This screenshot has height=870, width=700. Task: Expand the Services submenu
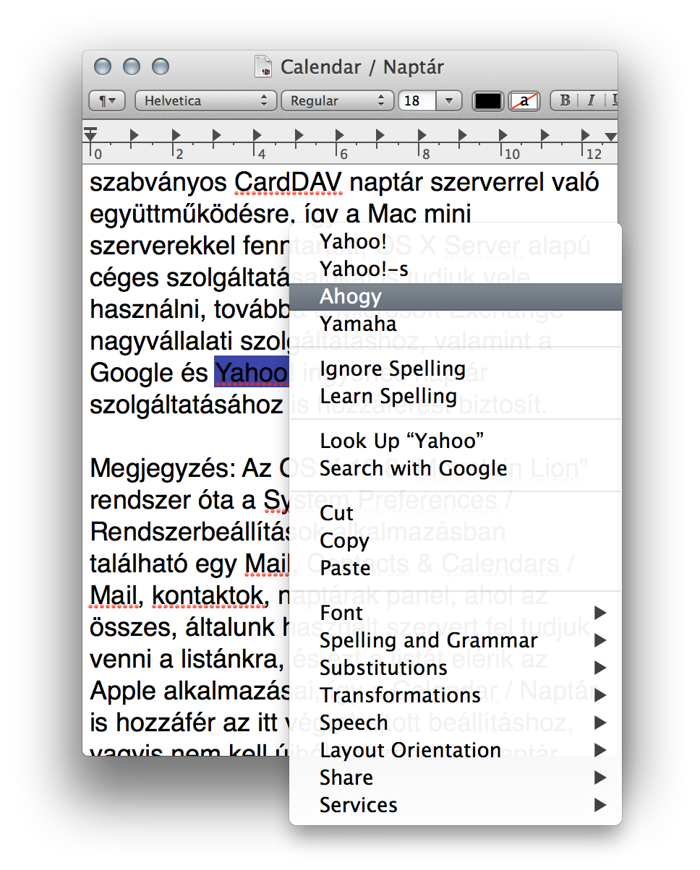455,805
